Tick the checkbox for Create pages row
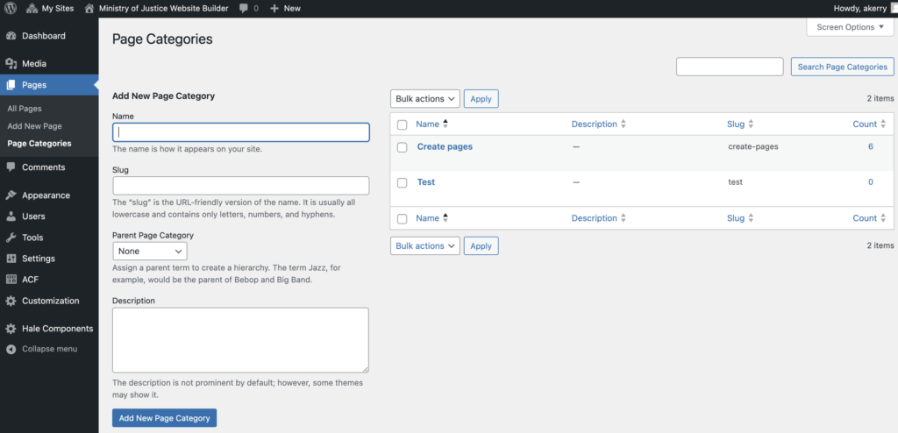The height and width of the screenshot is (433, 898). pyautogui.click(x=403, y=147)
